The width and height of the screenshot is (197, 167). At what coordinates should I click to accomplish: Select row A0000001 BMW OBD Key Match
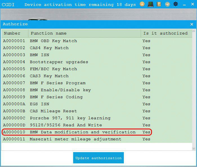click(97, 41)
